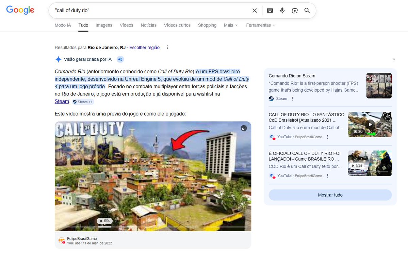Open FelipeBrasilGame channel avatar below video
This screenshot has width=408, height=253.
point(62,240)
